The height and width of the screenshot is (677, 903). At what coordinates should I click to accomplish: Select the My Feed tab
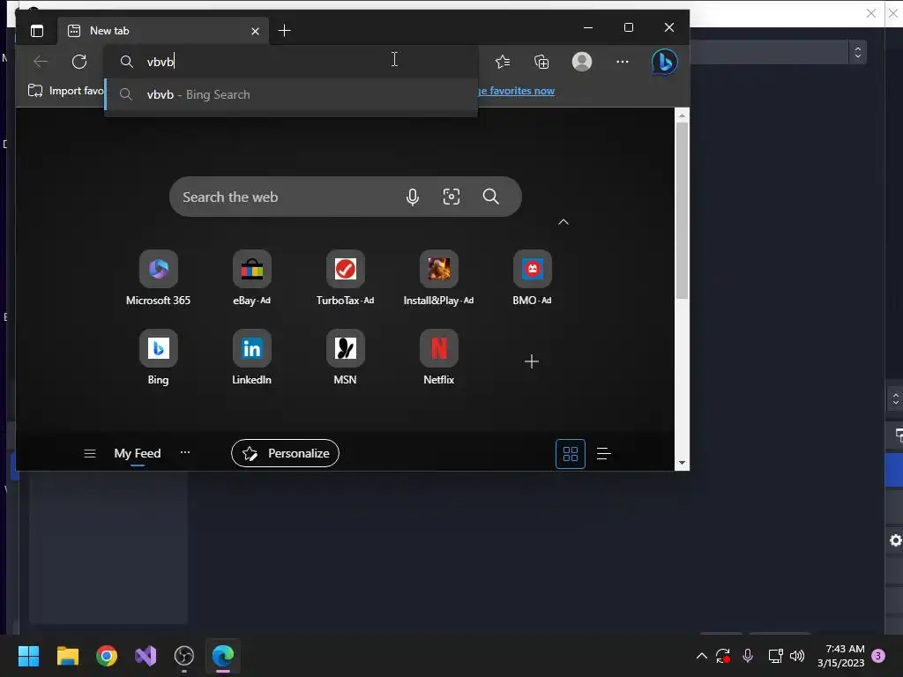tap(137, 454)
